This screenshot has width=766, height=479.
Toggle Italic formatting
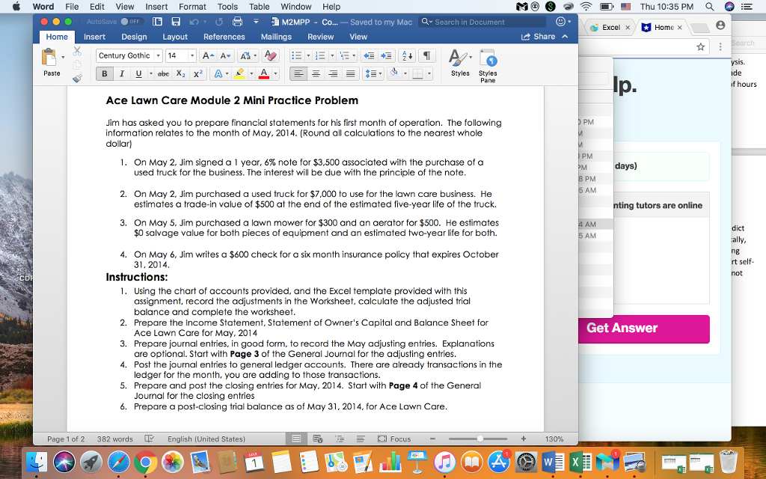(122, 74)
